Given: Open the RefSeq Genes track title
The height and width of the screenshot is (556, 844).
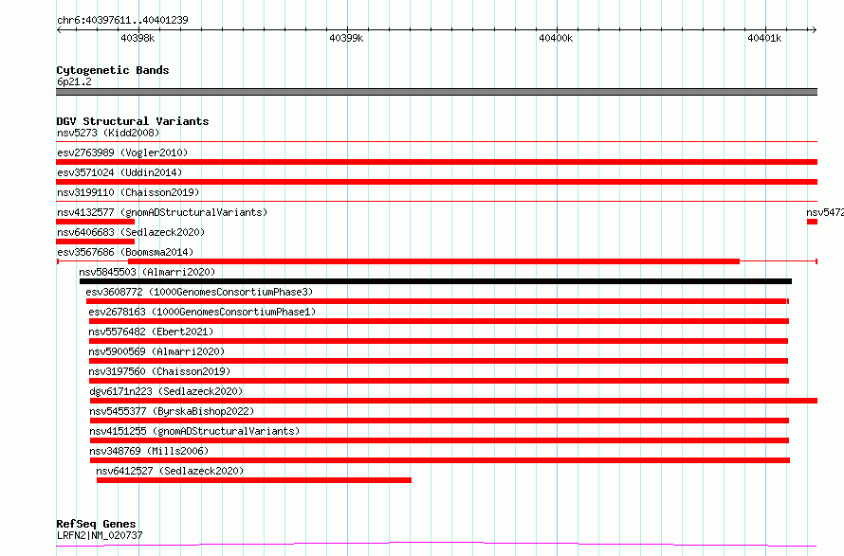Looking at the screenshot, I should click(97, 524).
